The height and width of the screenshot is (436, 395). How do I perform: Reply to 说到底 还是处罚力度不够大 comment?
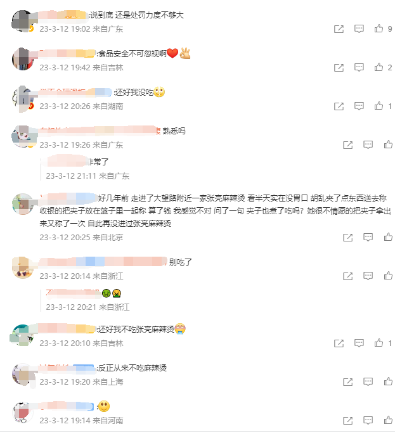point(359,29)
